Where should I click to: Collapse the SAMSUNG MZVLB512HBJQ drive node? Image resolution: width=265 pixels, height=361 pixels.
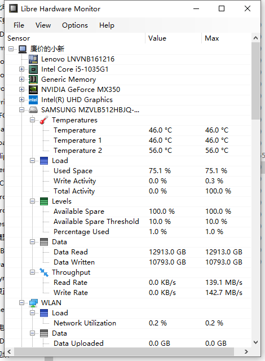click(21, 110)
